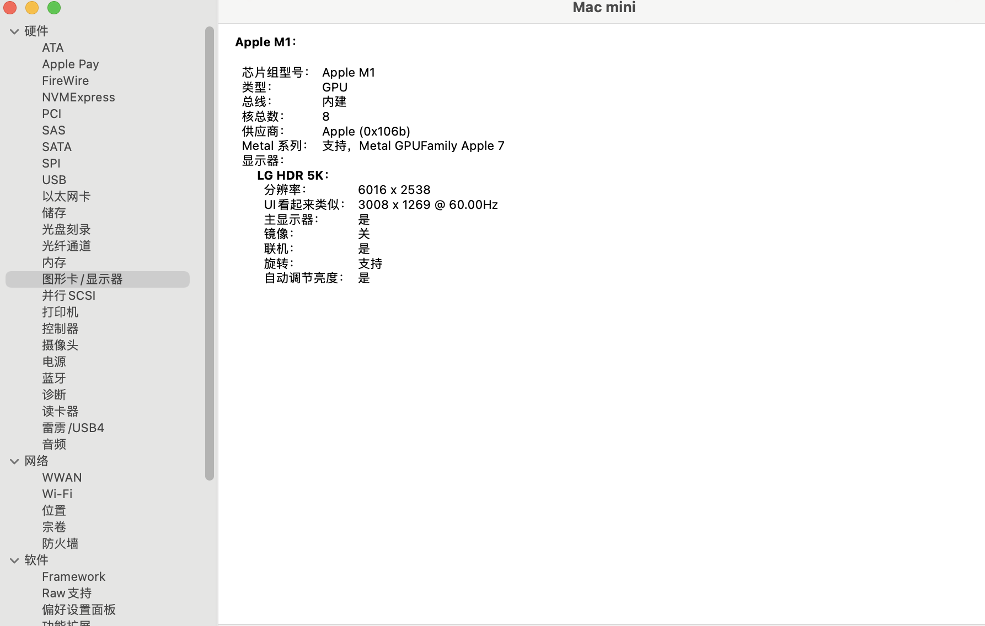Open the 内存 entry
985x626 pixels.
tap(54, 263)
